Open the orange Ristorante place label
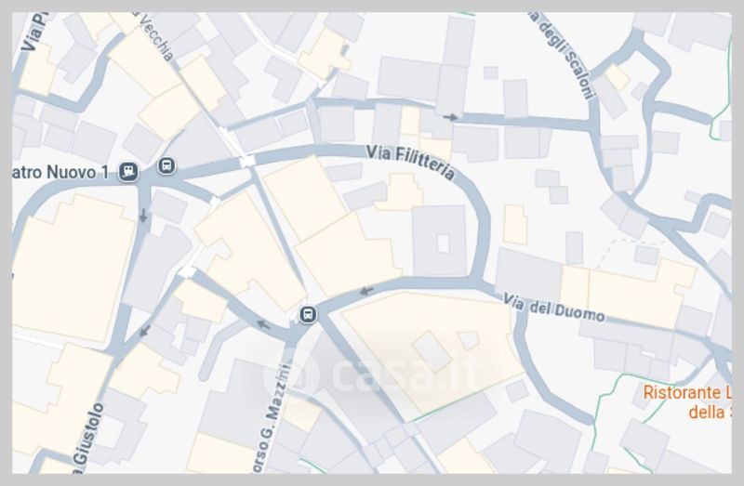The width and height of the screenshot is (744, 486). [687, 402]
